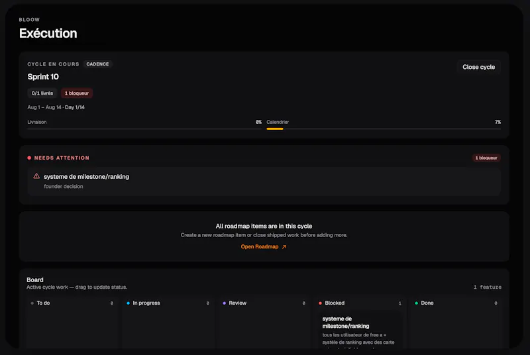Viewport: 530px width, 355px height.
Task: Click the NEEDS ATTENTION heading text
Action: (x=62, y=158)
